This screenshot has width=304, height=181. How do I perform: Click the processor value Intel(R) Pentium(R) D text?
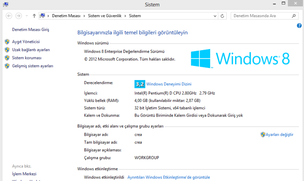click(x=175, y=93)
